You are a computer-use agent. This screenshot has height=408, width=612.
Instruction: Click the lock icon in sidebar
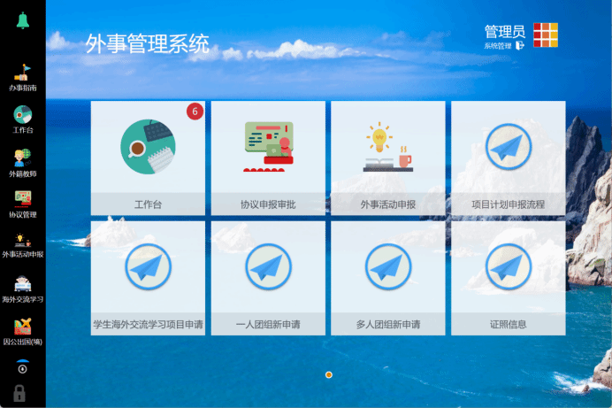(x=19, y=394)
